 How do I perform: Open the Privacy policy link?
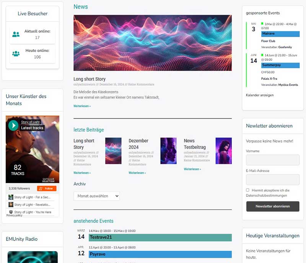14,215
